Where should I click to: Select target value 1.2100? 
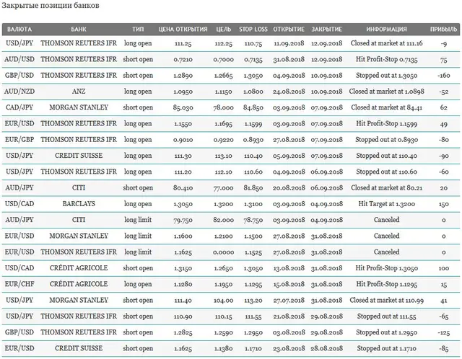(224, 236)
